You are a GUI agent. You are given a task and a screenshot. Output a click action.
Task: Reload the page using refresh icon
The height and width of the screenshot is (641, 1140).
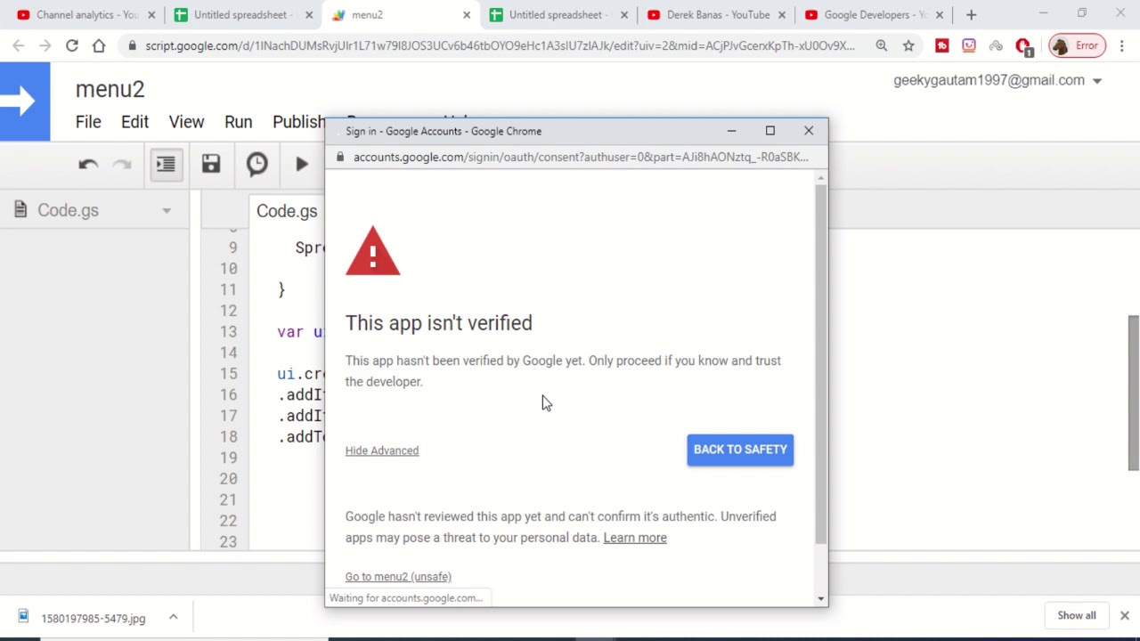[72, 45]
